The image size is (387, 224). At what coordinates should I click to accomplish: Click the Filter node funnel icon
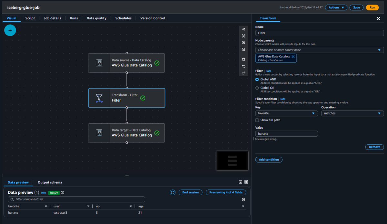click(x=99, y=98)
